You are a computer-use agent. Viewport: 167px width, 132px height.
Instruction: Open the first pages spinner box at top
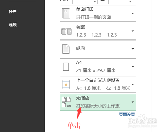click(85, 2)
